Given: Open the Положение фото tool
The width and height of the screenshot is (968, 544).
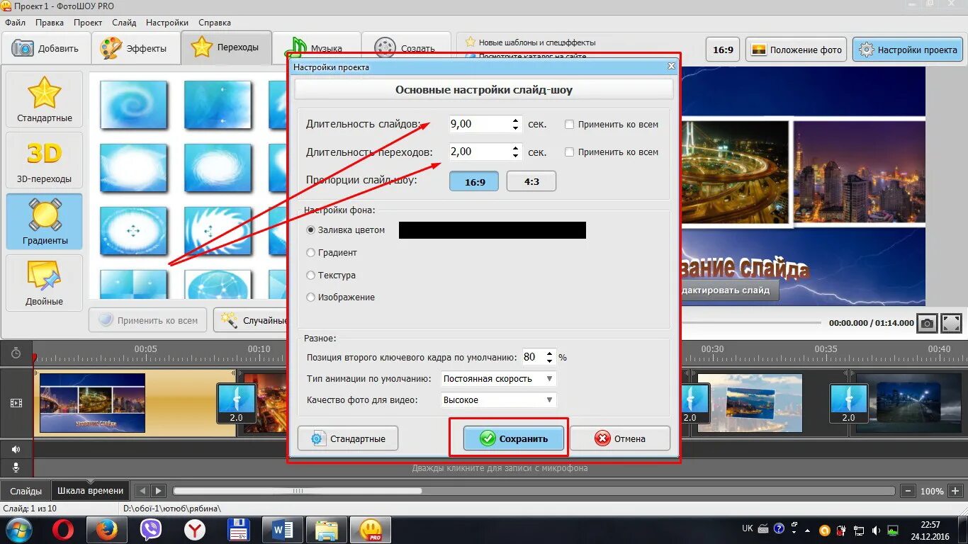Looking at the screenshot, I should (795, 50).
